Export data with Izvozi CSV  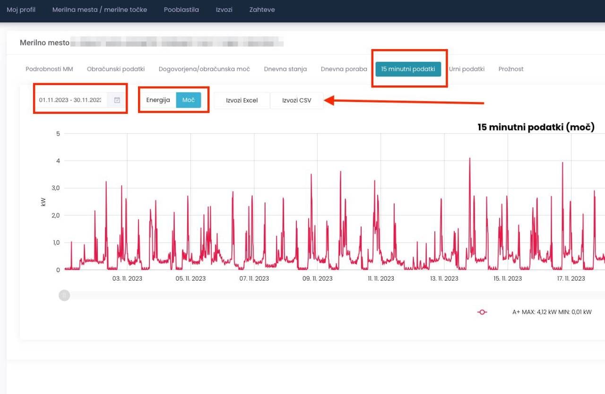point(297,101)
